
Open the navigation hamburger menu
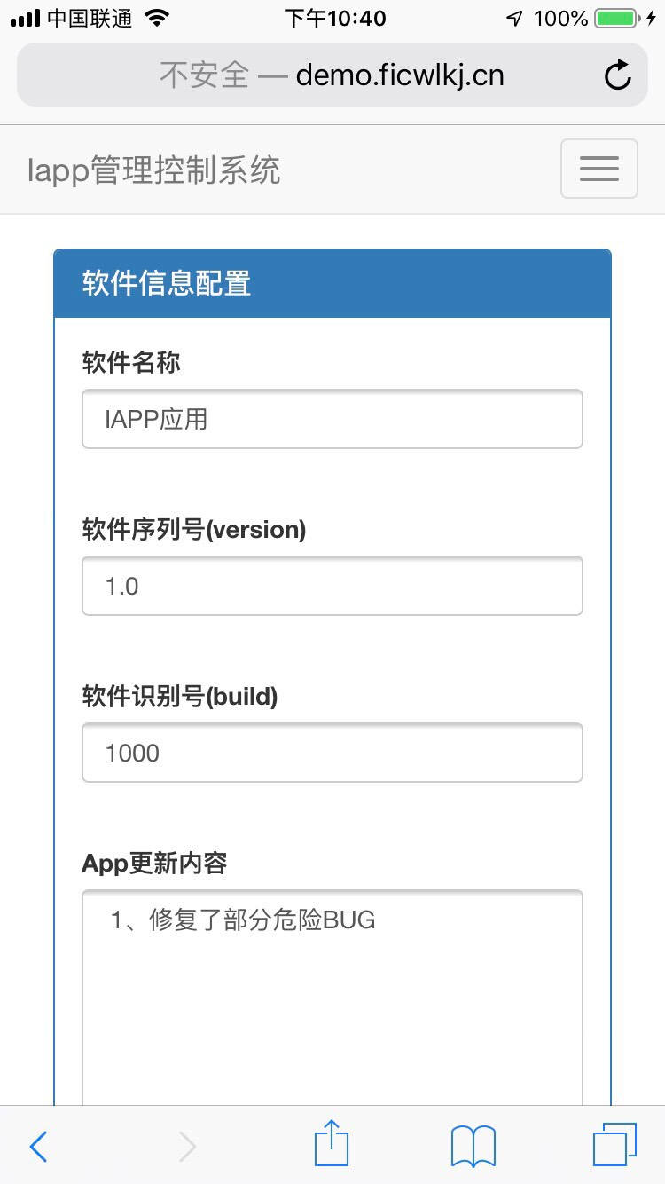click(x=598, y=169)
